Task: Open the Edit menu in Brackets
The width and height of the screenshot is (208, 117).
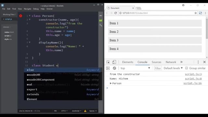Action: point(9,9)
